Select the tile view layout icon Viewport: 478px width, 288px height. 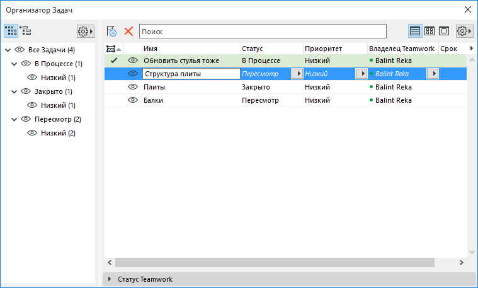(430, 31)
